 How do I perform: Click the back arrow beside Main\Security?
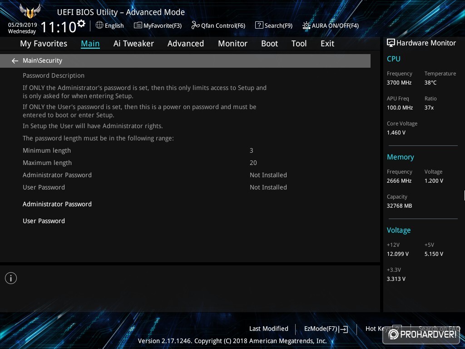pos(15,61)
